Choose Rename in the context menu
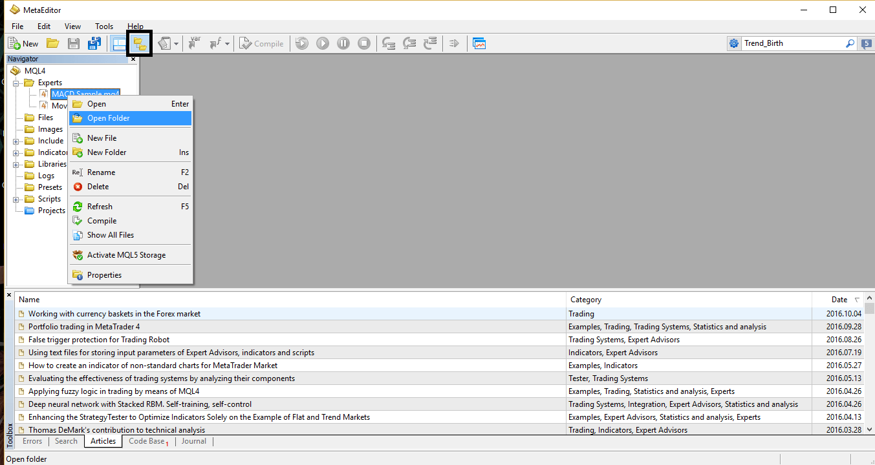 pos(130,172)
